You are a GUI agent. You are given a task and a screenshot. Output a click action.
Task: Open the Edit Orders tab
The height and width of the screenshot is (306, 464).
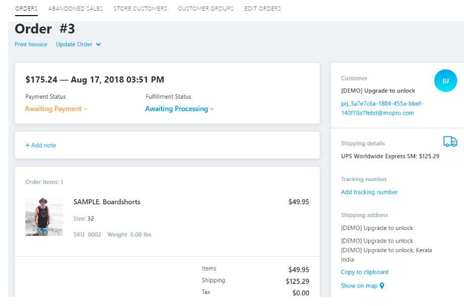click(x=263, y=9)
